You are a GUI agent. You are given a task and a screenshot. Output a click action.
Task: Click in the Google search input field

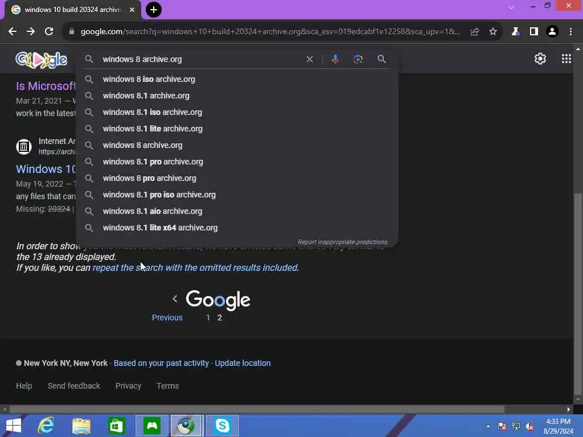click(x=201, y=59)
